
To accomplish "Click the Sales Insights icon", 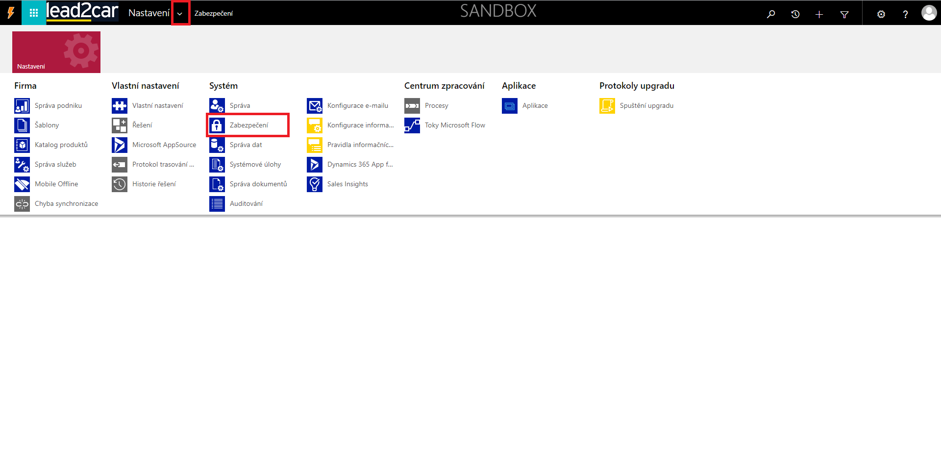I will [x=315, y=184].
